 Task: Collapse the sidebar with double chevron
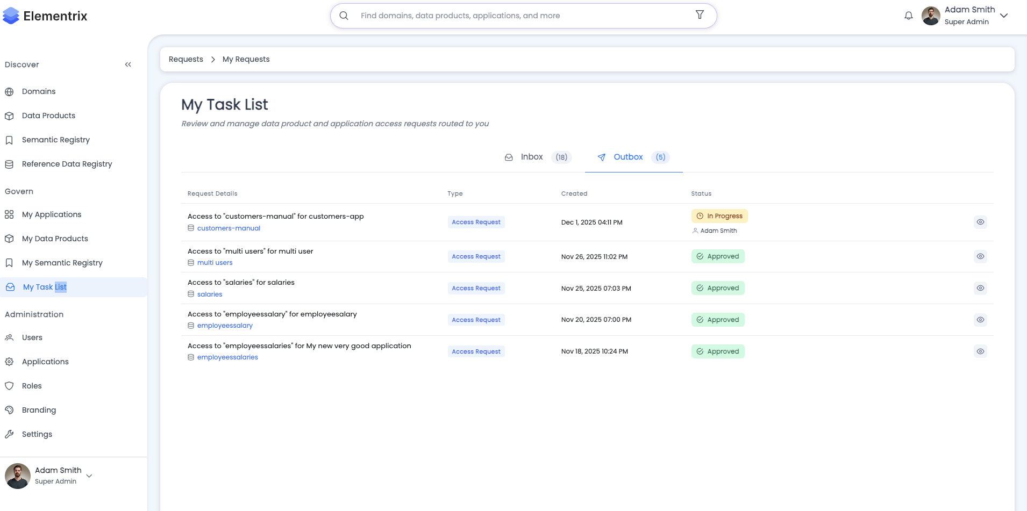point(128,64)
